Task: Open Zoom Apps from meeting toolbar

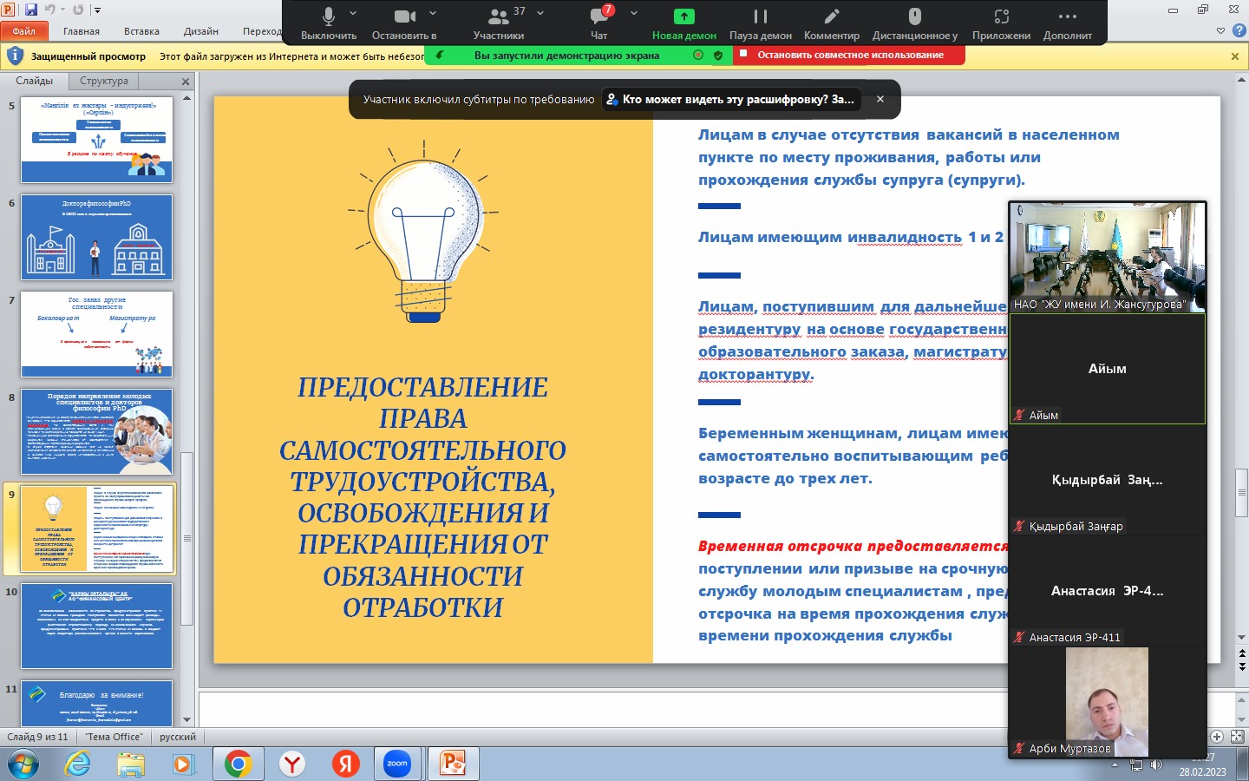Action: pyautogui.click(x=1001, y=23)
